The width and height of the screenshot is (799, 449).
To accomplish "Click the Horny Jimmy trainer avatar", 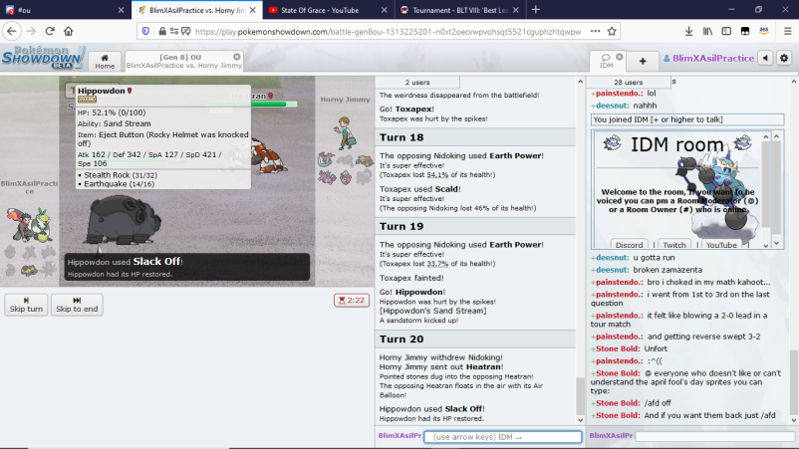I will tap(345, 132).
